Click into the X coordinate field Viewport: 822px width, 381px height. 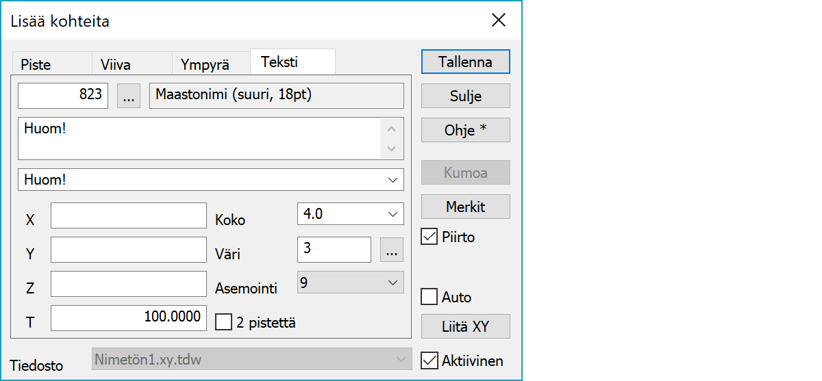click(x=128, y=215)
